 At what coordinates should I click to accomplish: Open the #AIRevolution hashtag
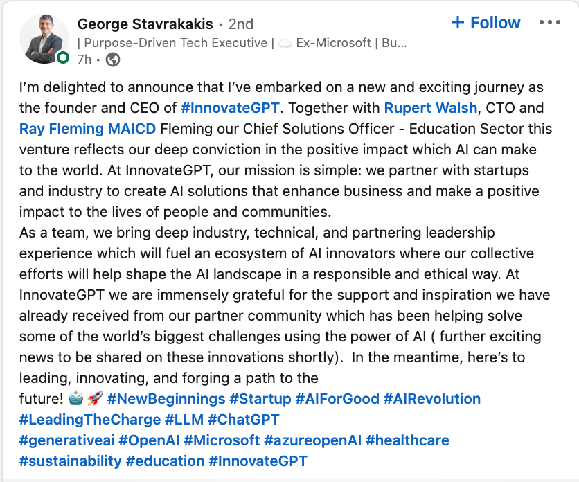click(x=432, y=399)
